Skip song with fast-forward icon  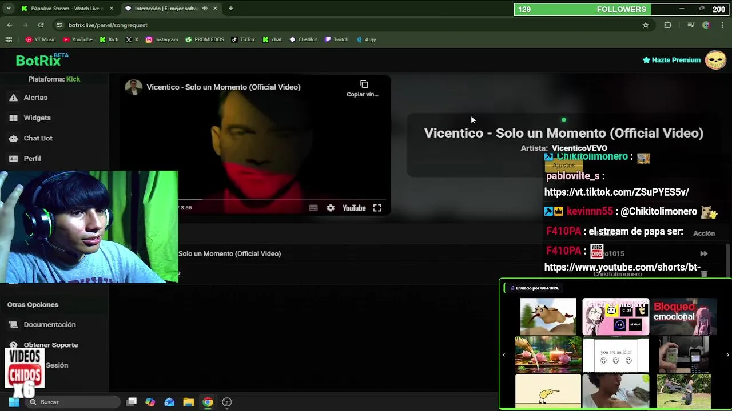pyautogui.click(x=704, y=253)
